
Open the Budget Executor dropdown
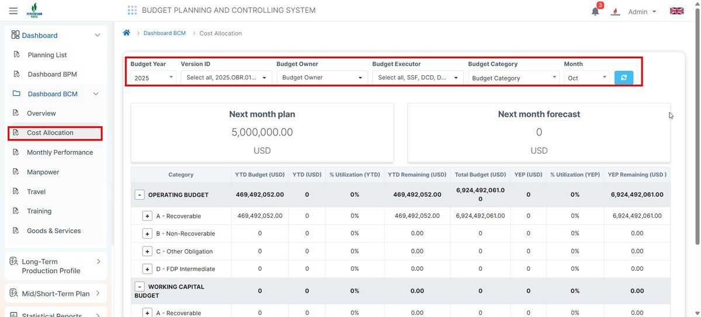coord(418,77)
